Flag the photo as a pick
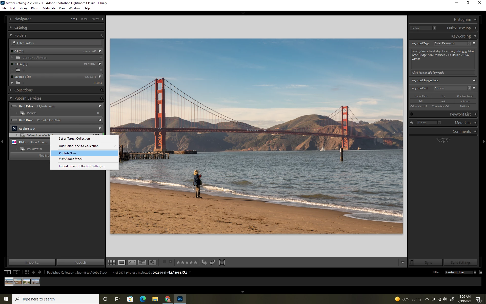Screen dimensions: 486x304 [x=165, y=262]
